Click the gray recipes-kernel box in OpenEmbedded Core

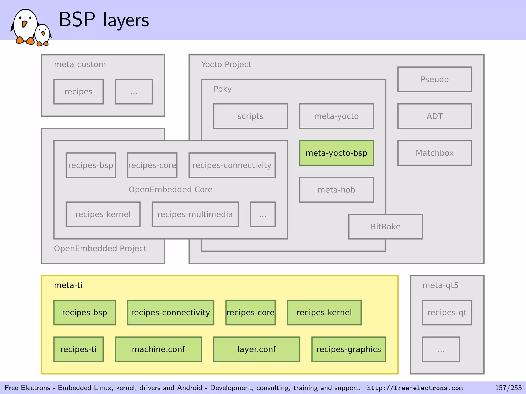(x=103, y=214)
